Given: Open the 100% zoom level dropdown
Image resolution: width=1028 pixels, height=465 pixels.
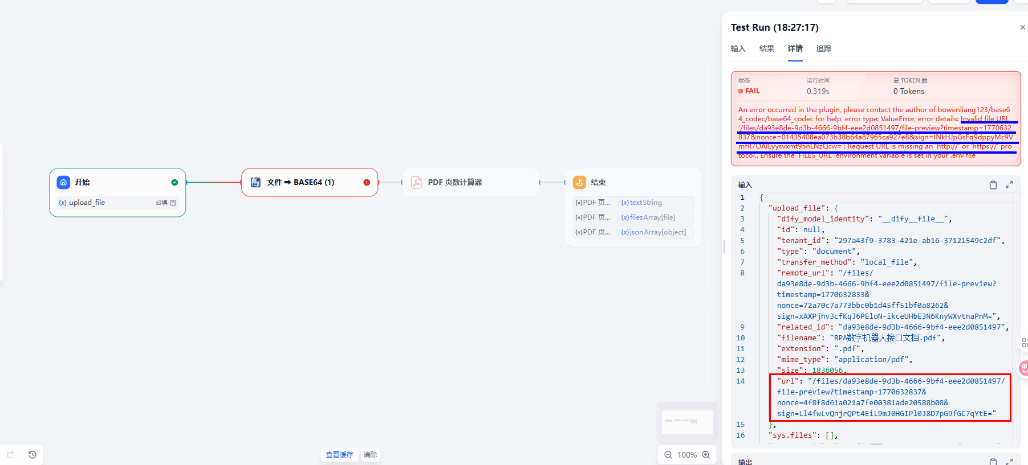Looking at the screenshot, I should tap(687, 455).
